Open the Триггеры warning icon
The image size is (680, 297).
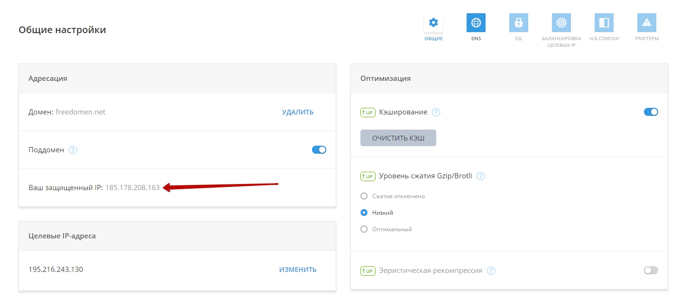coord(646,23)
